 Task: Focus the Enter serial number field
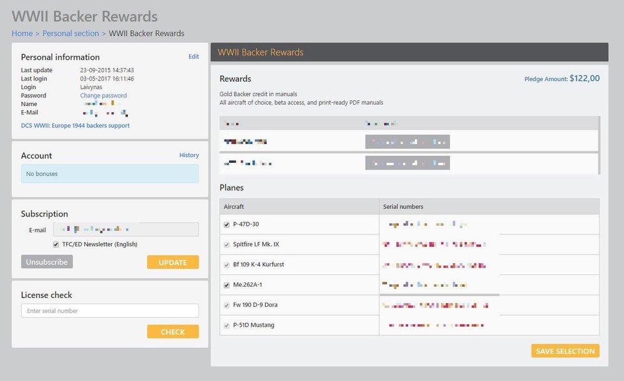[110, 311]
